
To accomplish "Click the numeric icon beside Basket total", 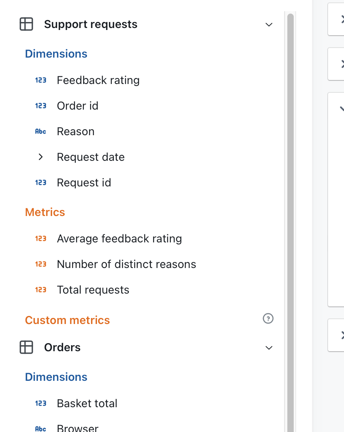I will (40, 403).
